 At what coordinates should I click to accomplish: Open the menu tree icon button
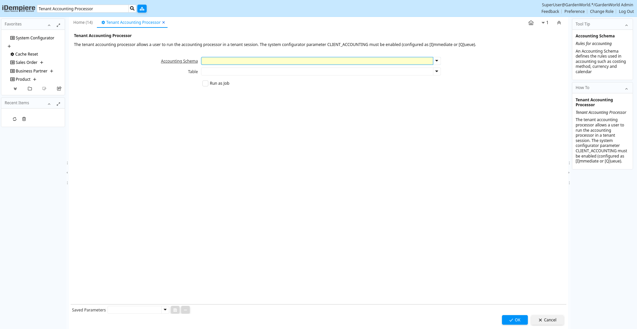pos(142,9)
